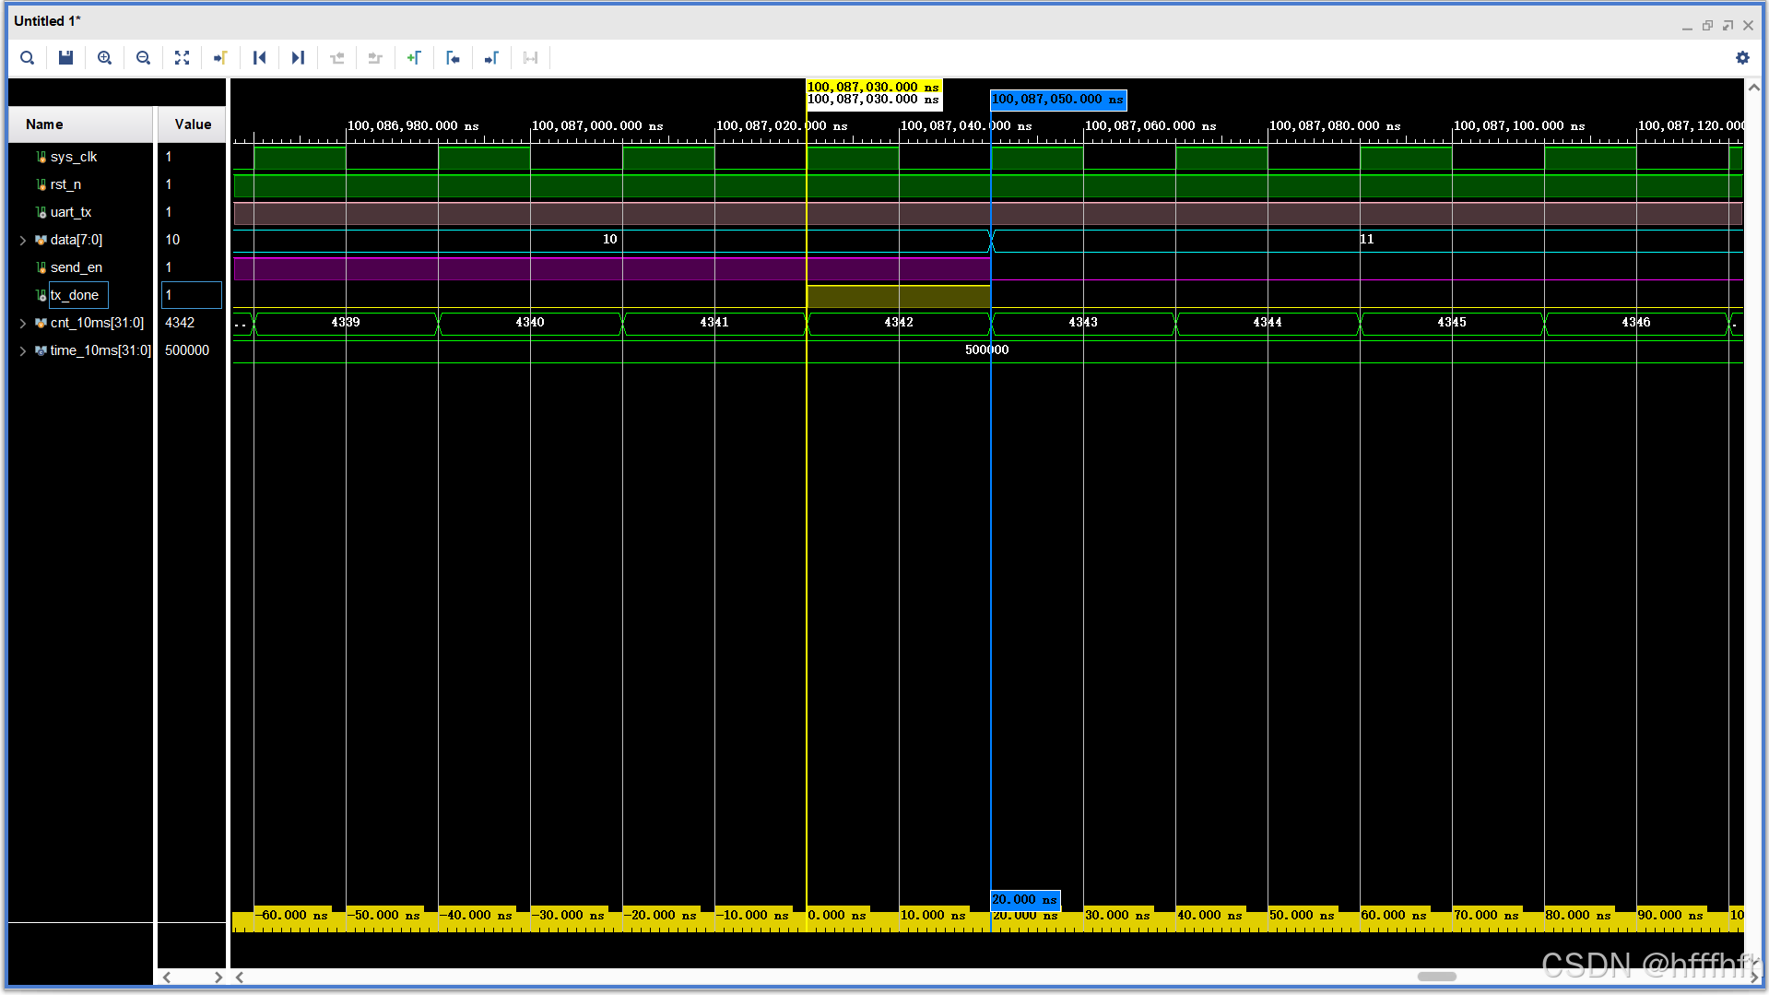Zoom out of the waveform
This screenshot has width=1769, height=995.
click(143, 58)
